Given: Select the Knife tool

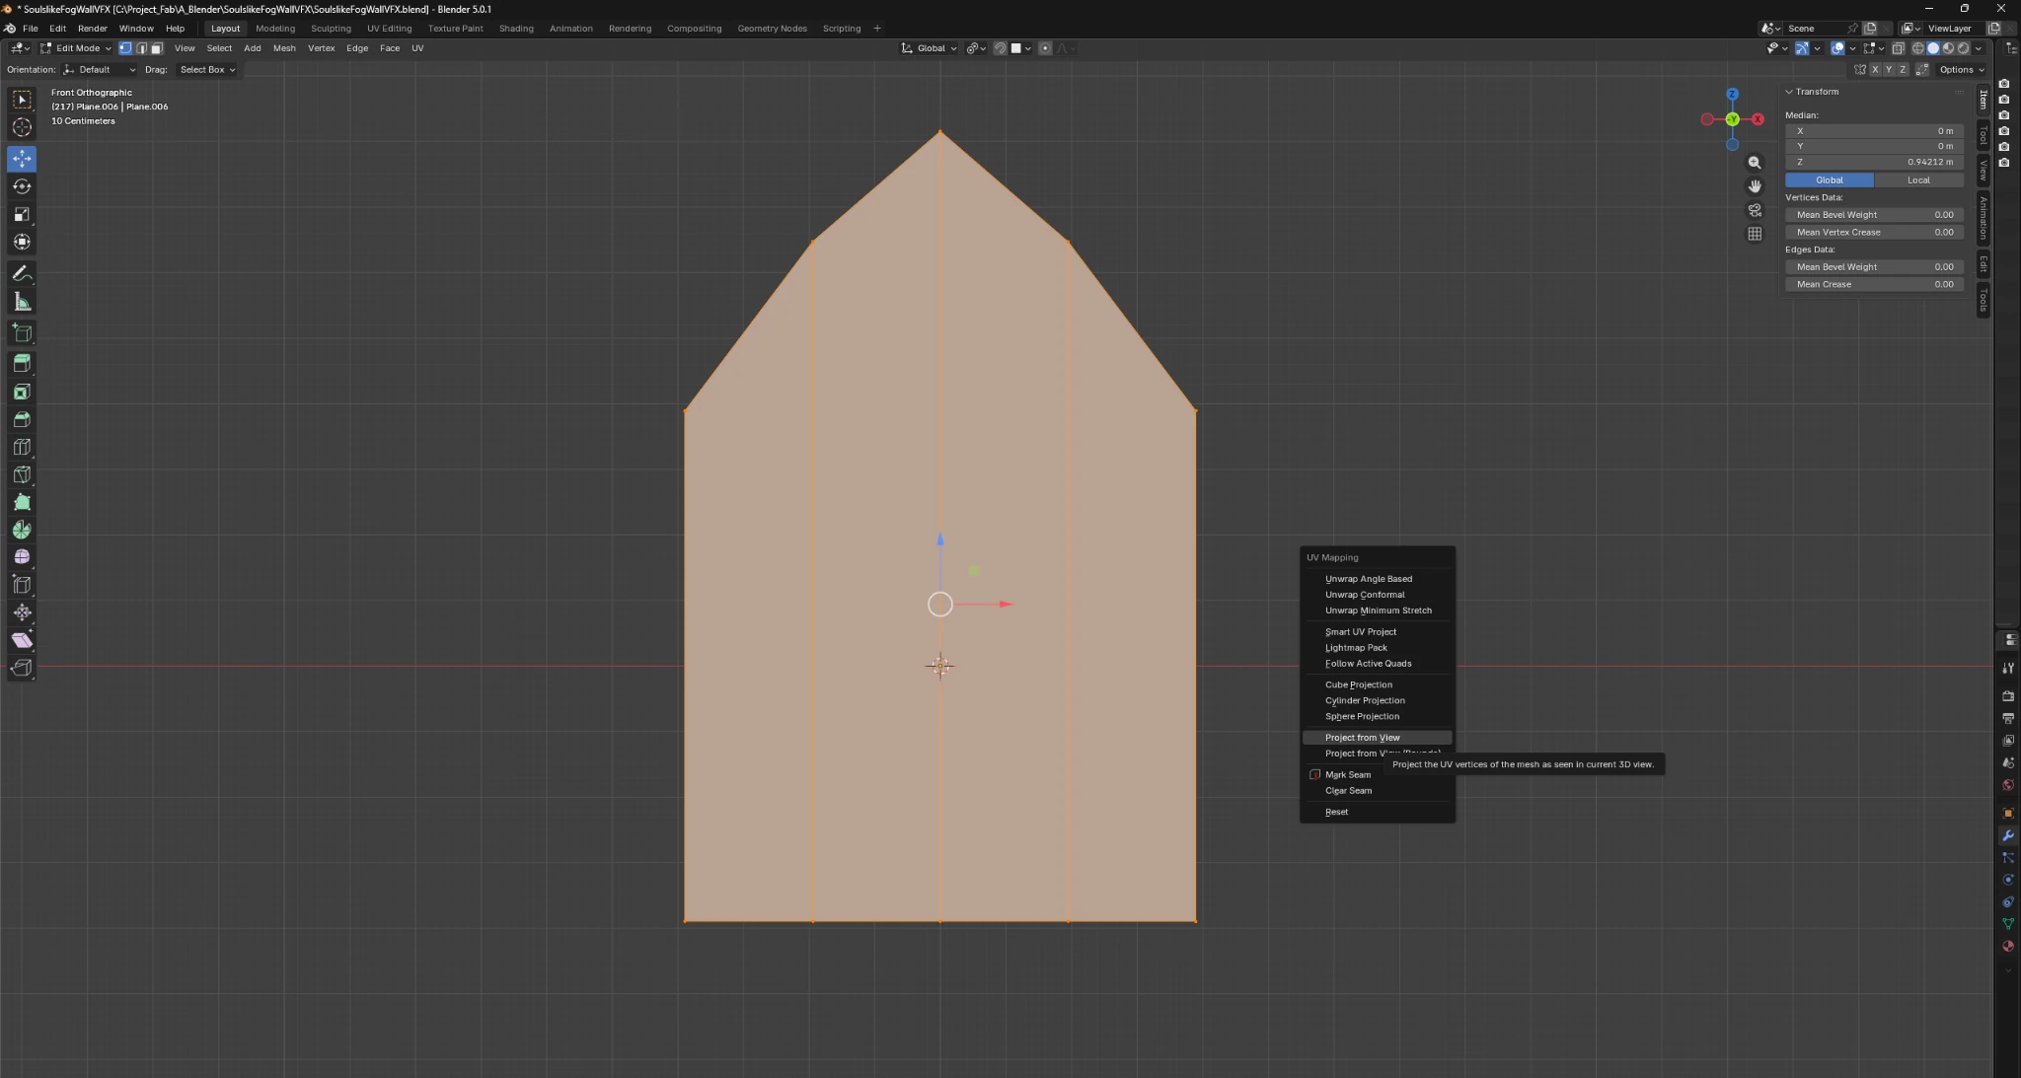Looking at the screenshot, I should (x=22, y=474).
